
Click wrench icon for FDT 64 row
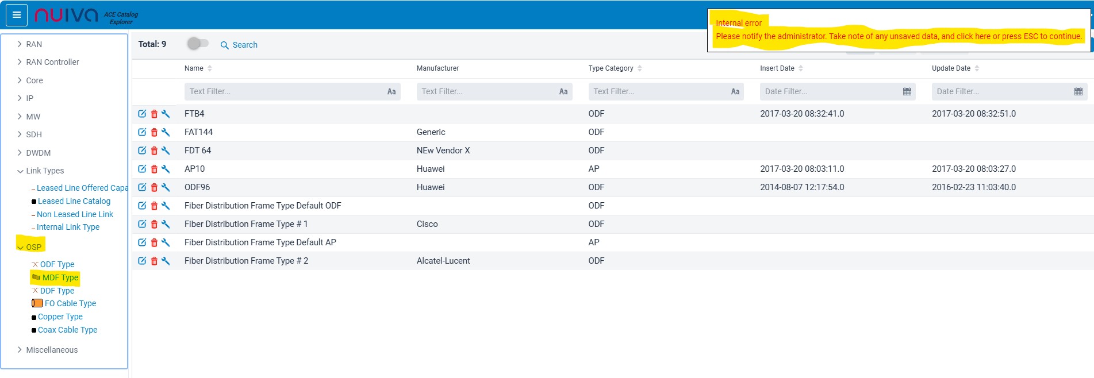click(x=166, y=151)
